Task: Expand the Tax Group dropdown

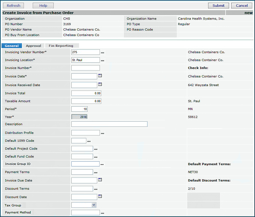Action: pos(93,205)
